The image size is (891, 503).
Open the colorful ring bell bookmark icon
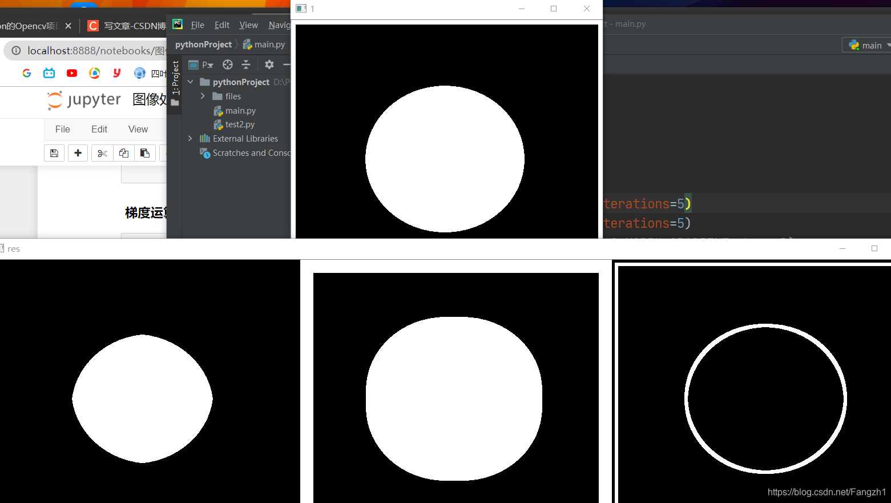pos(95,73)
